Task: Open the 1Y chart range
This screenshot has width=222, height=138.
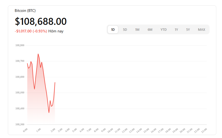Action: pos(176,30)
